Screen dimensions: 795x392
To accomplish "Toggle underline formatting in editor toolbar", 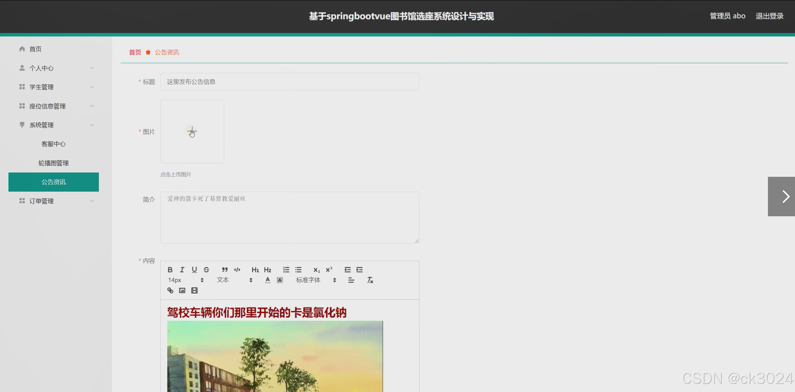I will 194,270.
